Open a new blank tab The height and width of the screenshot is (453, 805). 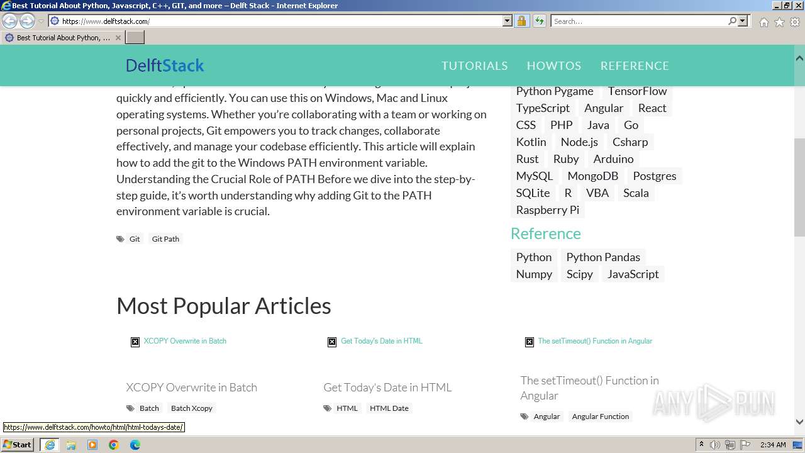coord(135,38)
